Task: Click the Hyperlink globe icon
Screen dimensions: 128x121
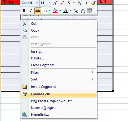Action: point(24,115)
